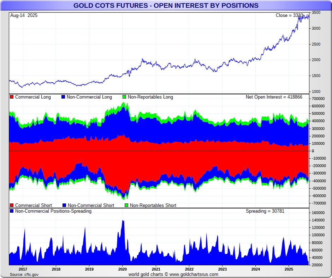The height and width of the screenshot is (278, 332).
Task: Select the -500000 open interest axis label
Action: click(x=318, y=188)
